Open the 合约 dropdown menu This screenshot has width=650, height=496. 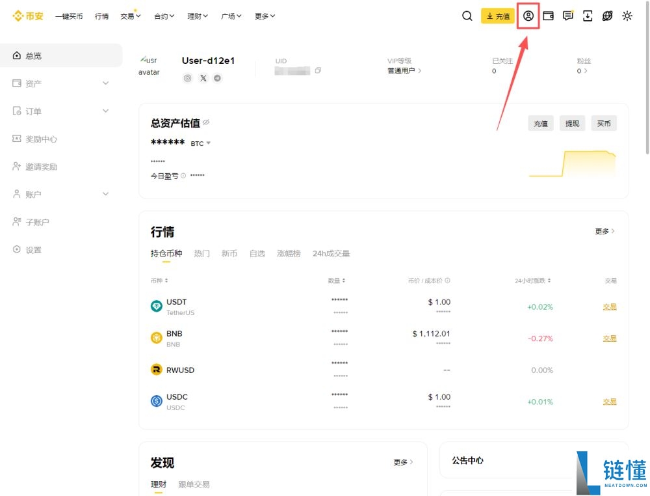click(x=164, y=16)
